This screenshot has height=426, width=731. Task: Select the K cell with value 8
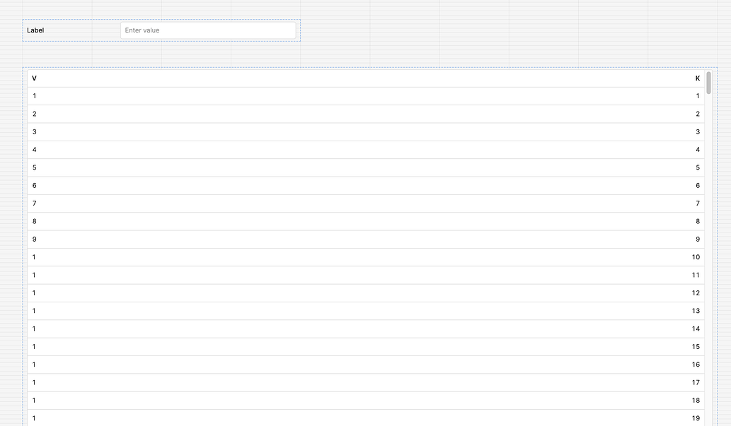click(x=698, y=222)
